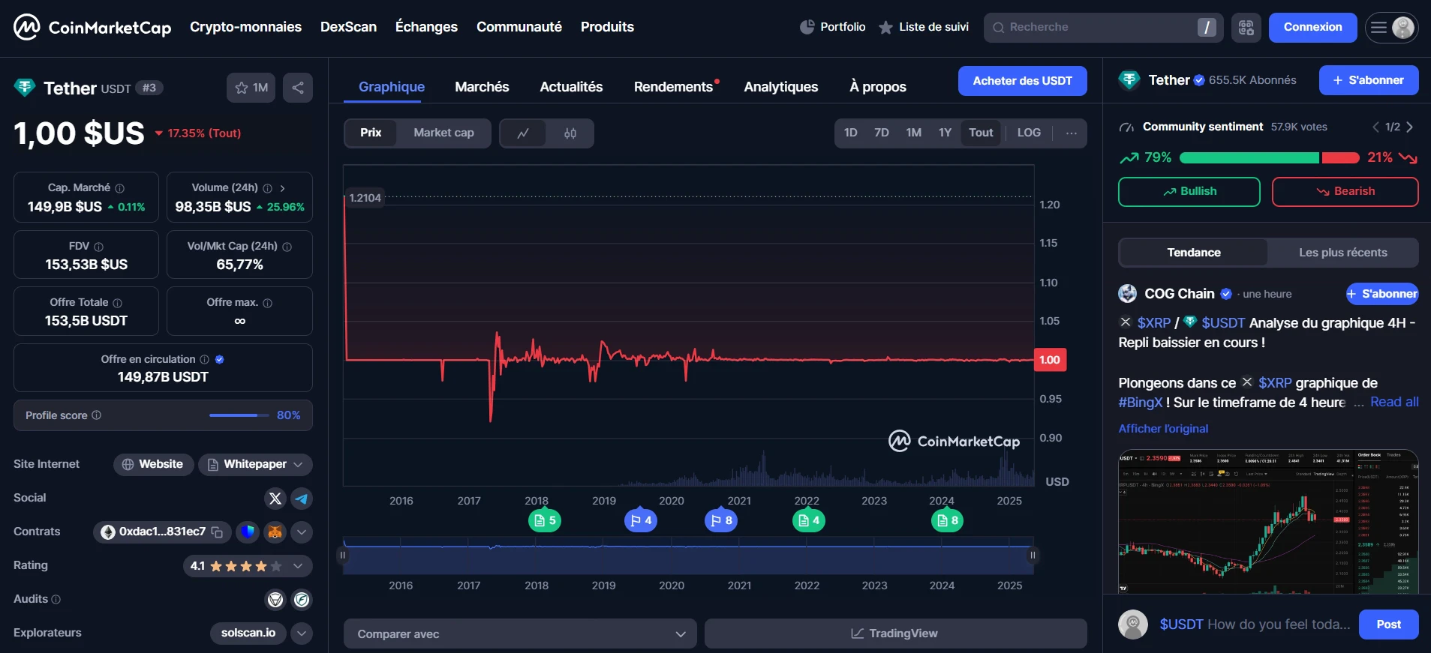The width and height of the screenshot is (1431, 653).
Task: Open the first audit provider icon
Action: (x=275, y=600)
